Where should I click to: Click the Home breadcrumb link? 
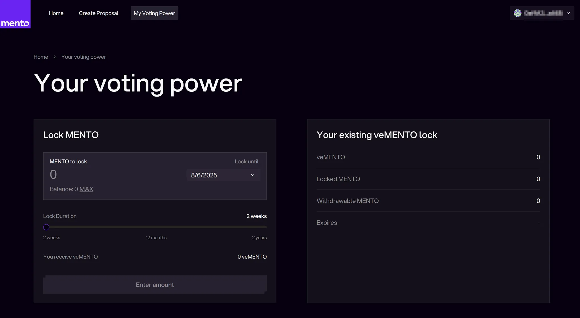point(41,57)
